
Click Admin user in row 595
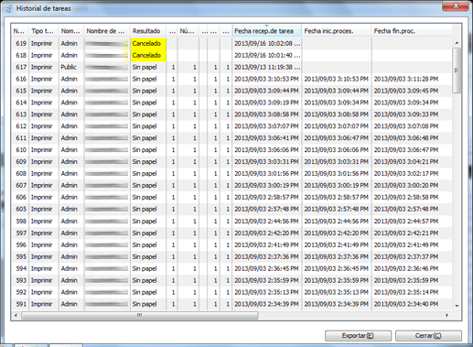[70, 256]
